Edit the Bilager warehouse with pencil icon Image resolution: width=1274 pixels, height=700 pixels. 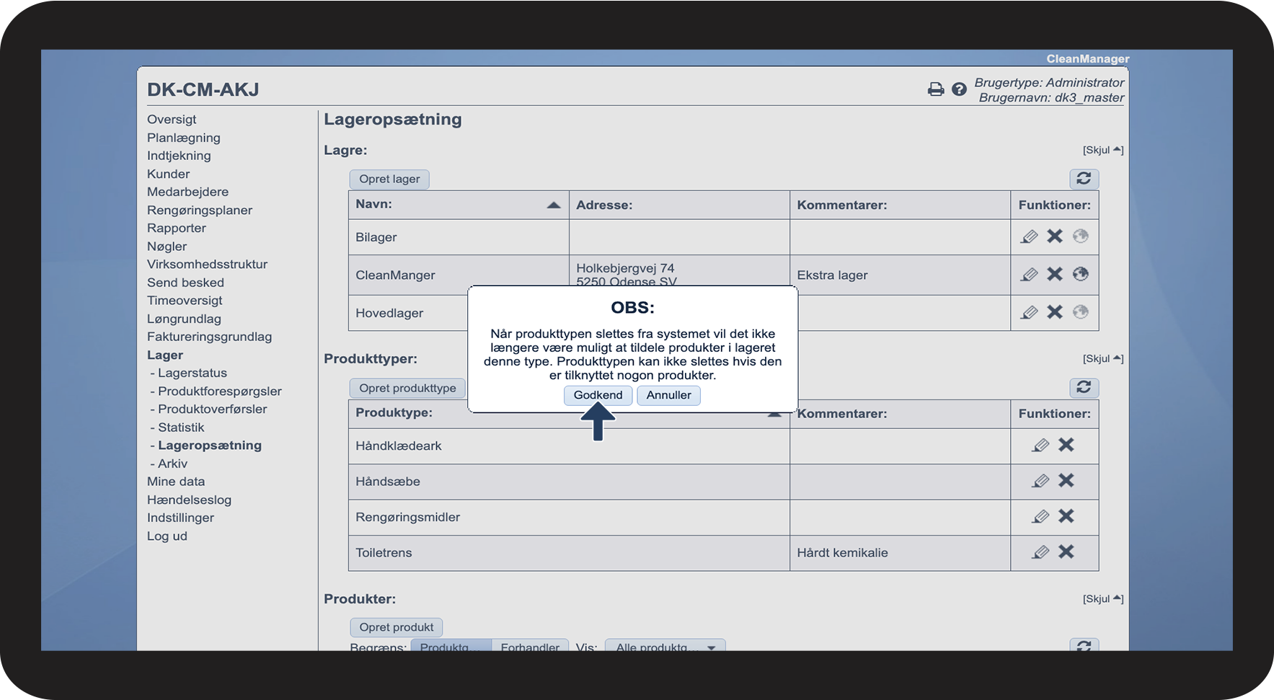1029,236
